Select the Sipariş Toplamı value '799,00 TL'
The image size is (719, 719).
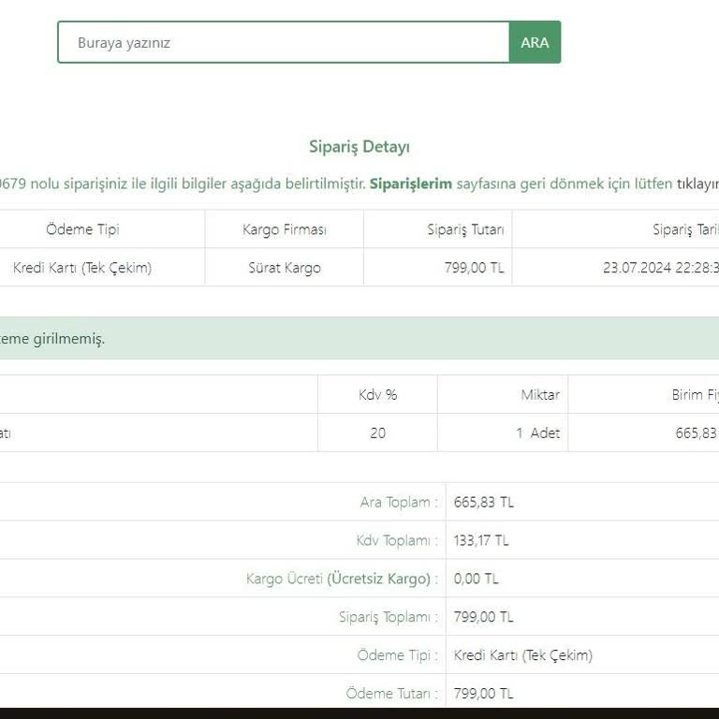click(x=484, y=617)
